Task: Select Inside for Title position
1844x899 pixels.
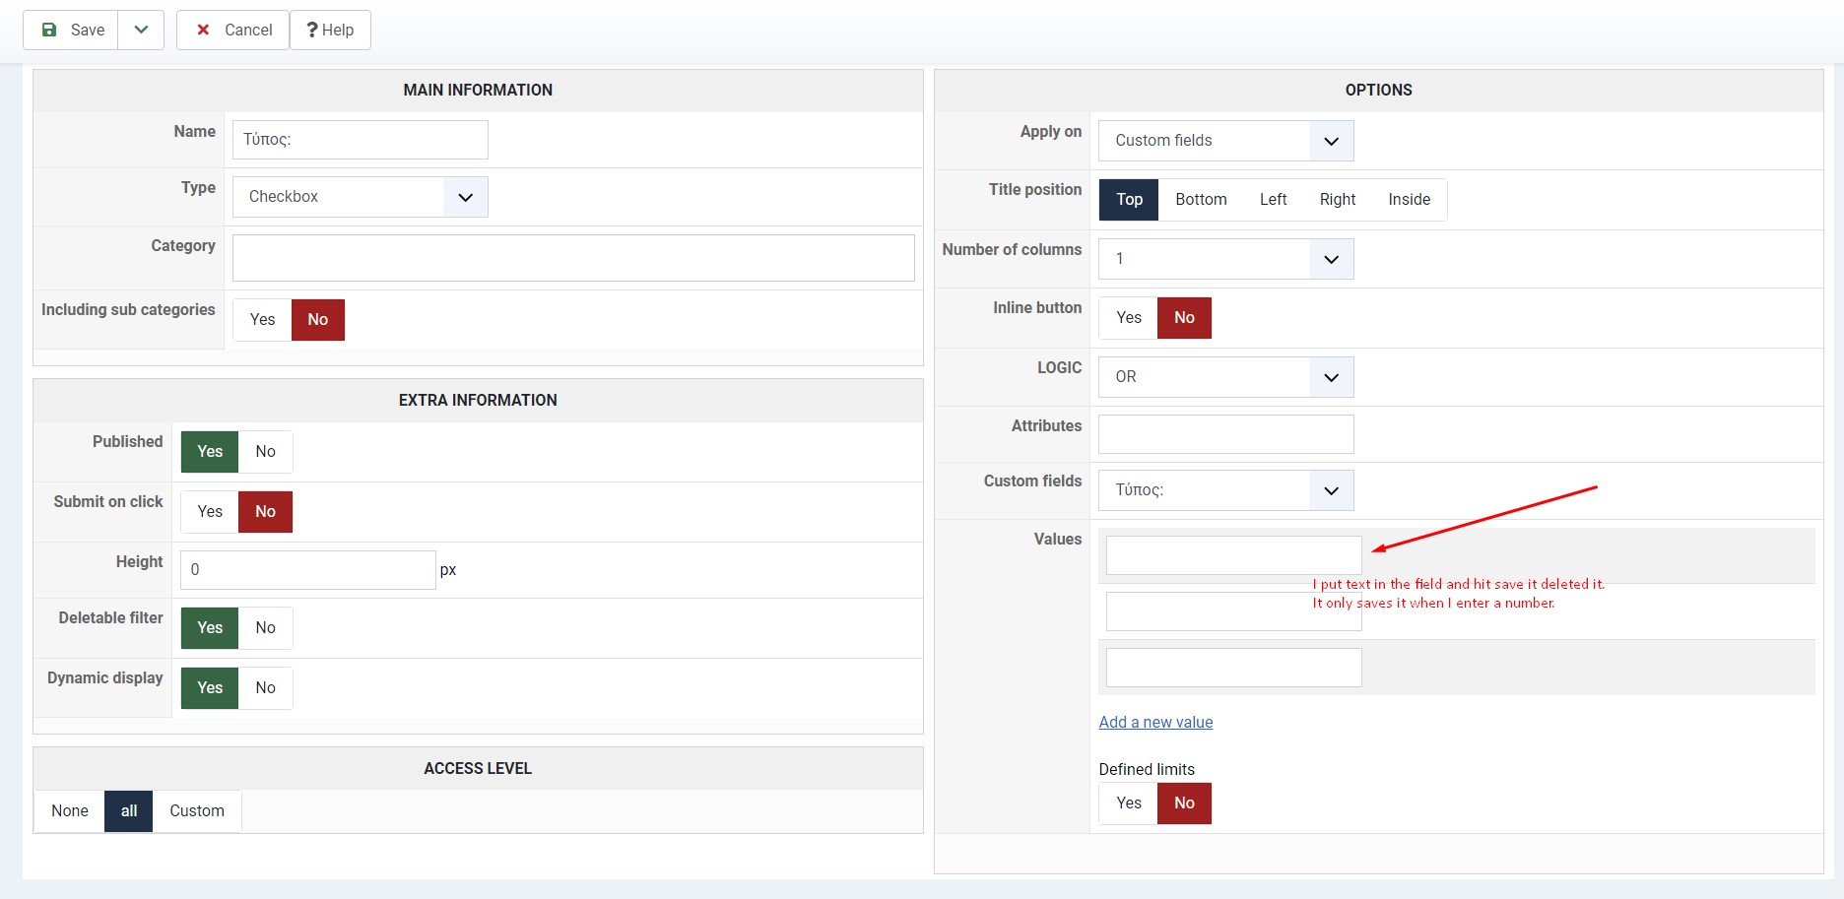Action: click(x=1409, y=199)
